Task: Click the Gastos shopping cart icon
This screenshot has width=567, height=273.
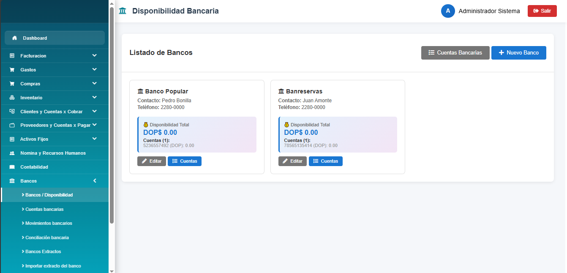Action: 12,70
